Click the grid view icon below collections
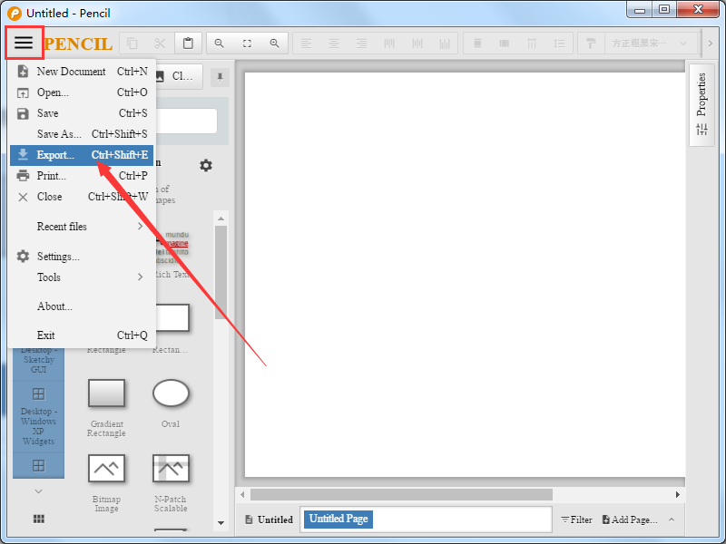726x544 pixels. point(39,519)
